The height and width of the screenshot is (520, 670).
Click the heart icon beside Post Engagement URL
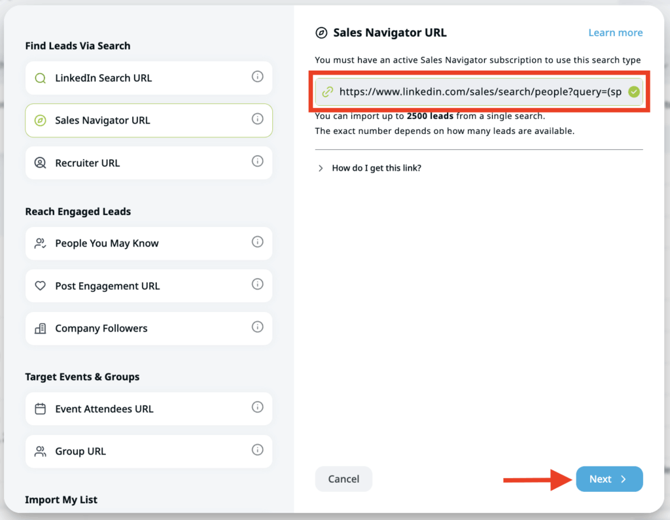40,285
